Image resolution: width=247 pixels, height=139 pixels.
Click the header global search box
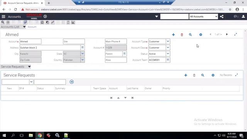(x=174, y=17)
